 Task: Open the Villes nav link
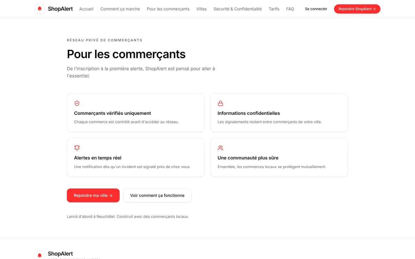tap(201, 9)
